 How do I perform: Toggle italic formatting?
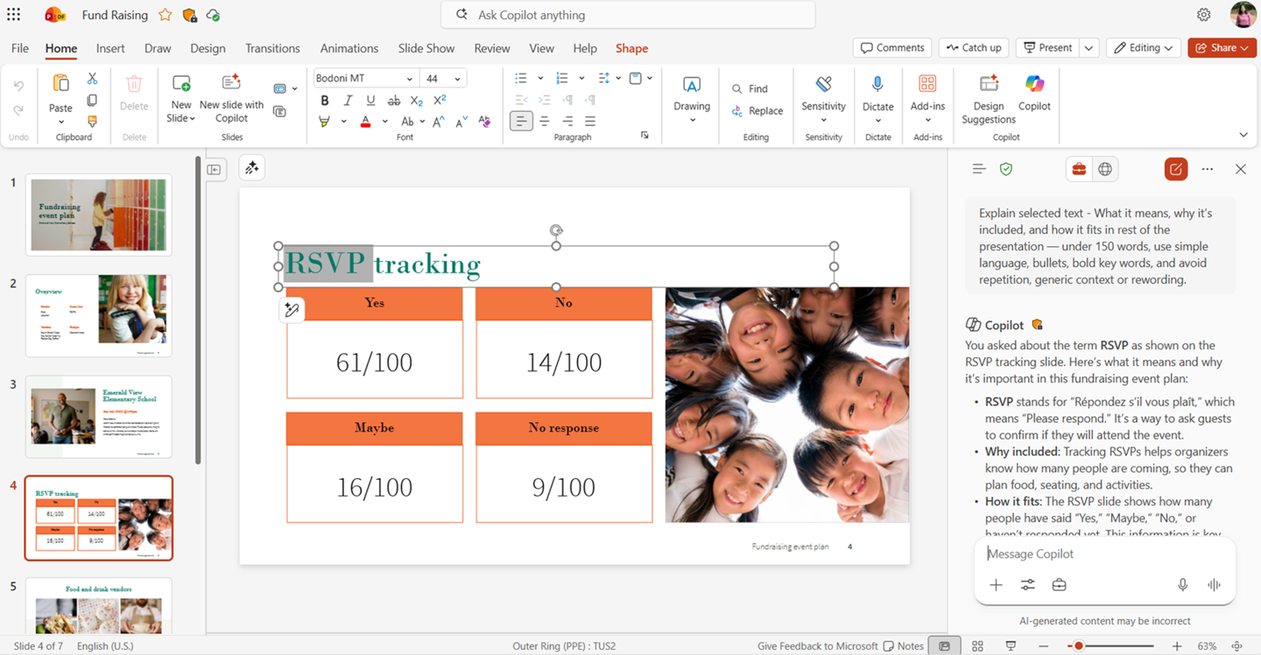click(x=348, y=100)
